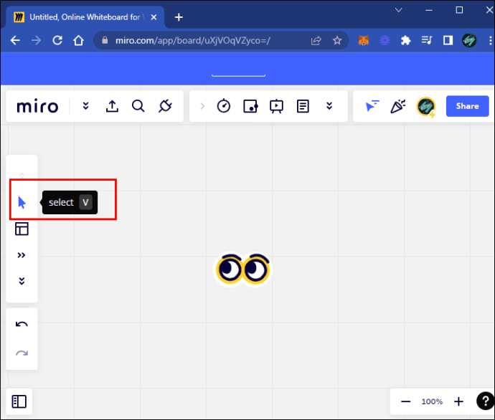This screenshot has height=420, width=495.
Task: Open the templates tool in left toolbar
Action: pos(22,229)
